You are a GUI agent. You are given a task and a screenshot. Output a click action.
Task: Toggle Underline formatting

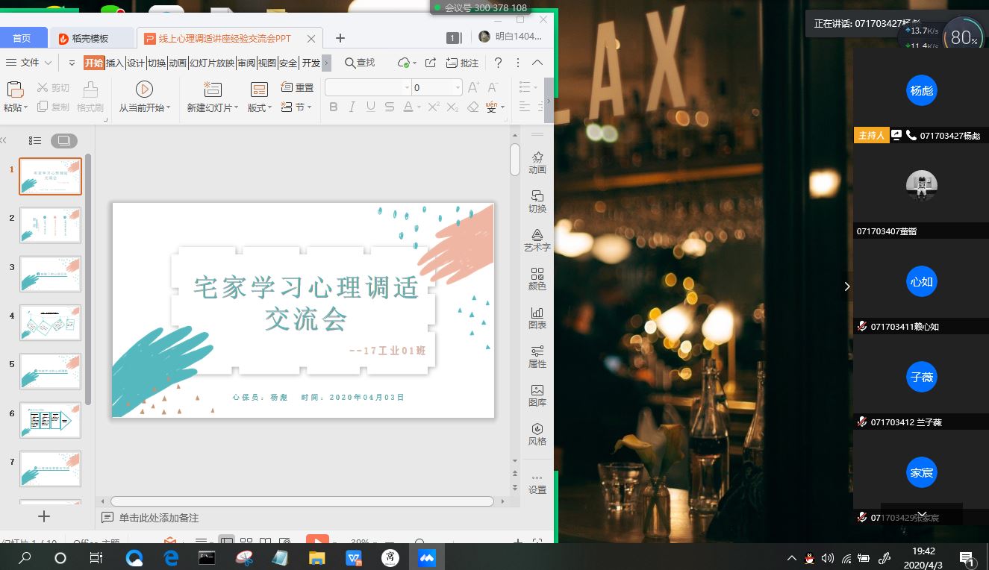coord(372,107)
